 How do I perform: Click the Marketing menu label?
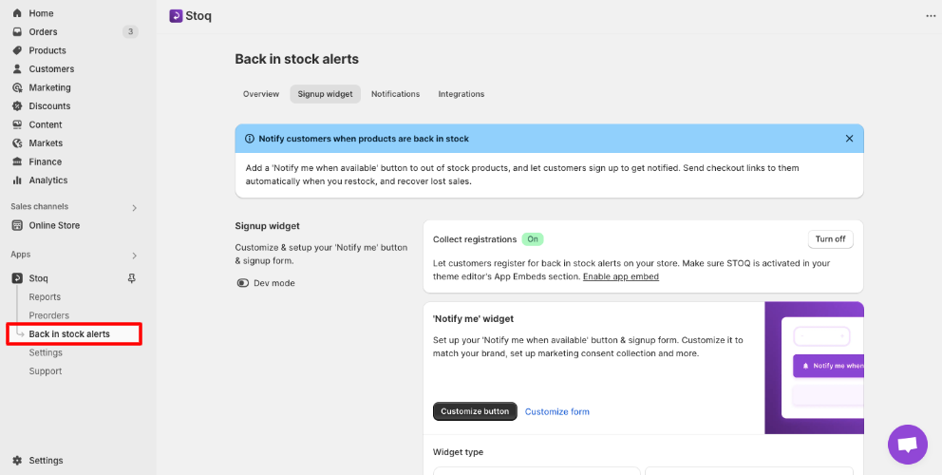click(50, 87)
